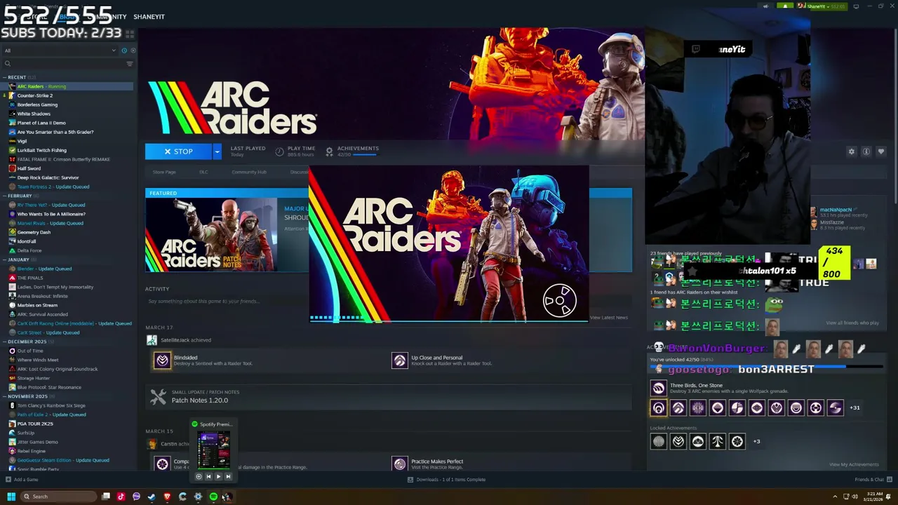Click the Geometry Dash game icon in library
This screenshot has height=505, width=898.
tap(13, 232)
